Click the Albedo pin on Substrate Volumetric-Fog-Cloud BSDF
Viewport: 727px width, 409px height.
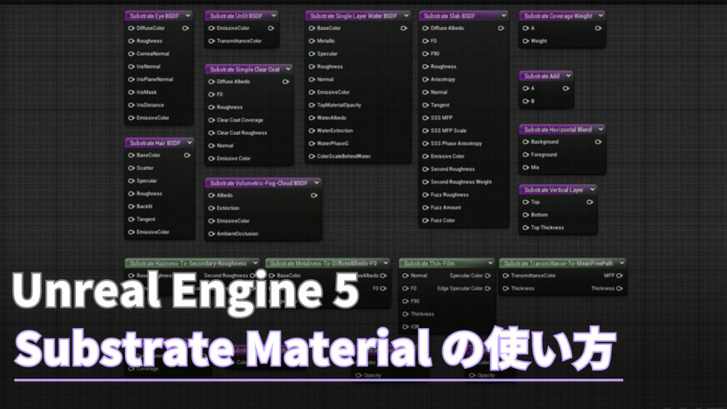[211, 195]
